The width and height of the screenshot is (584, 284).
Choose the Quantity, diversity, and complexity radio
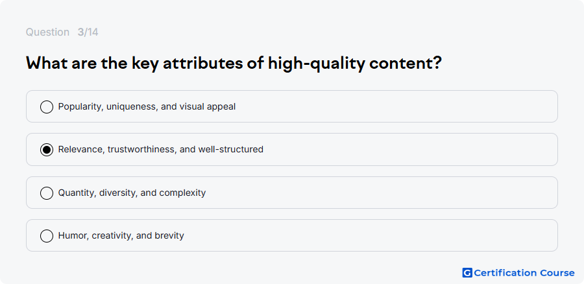[47, 193]
